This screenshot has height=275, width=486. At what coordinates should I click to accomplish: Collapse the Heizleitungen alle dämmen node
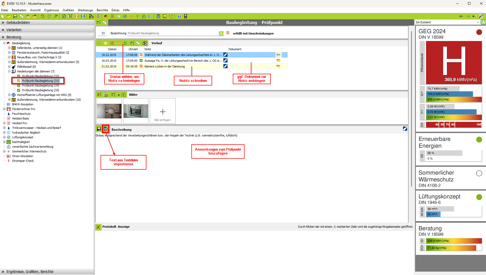click(x=9, y=71)
